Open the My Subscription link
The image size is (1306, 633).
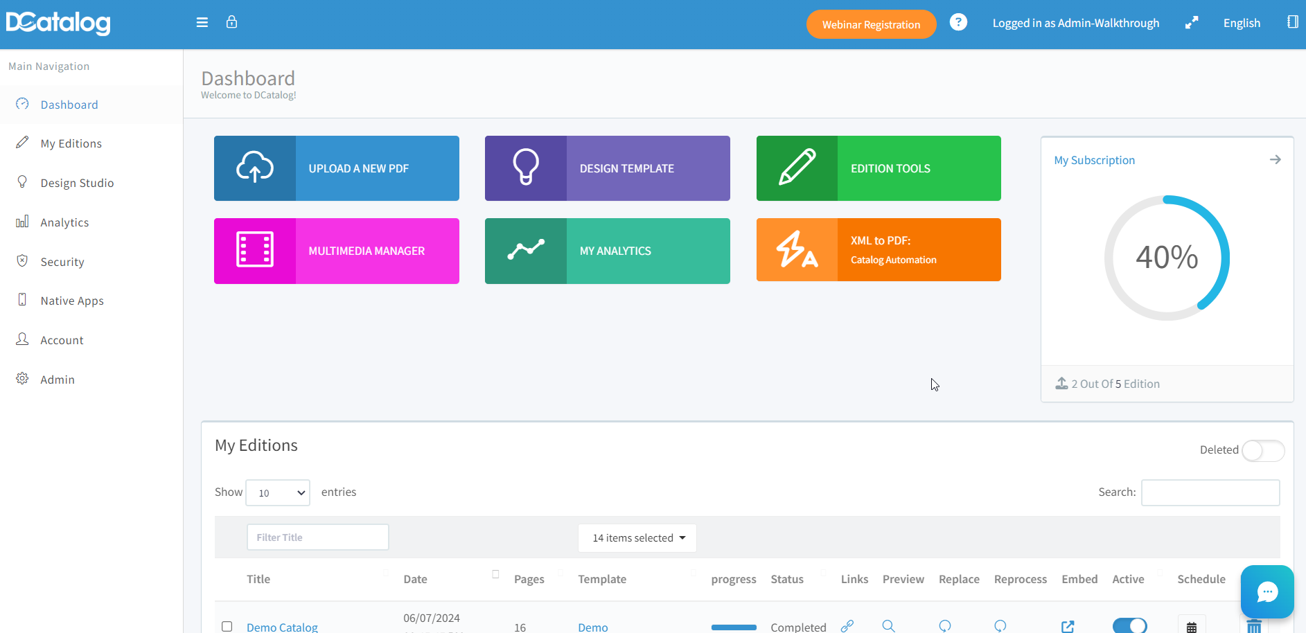pos(1094,160)
